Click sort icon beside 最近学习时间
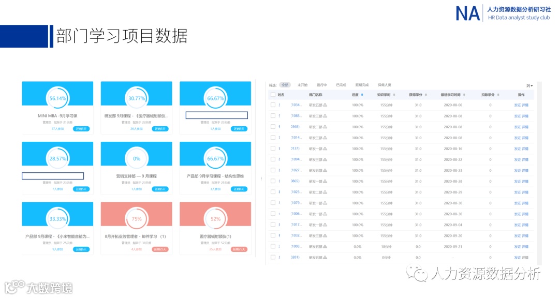The height and width of the screenshot is (298, 559). 464,95
